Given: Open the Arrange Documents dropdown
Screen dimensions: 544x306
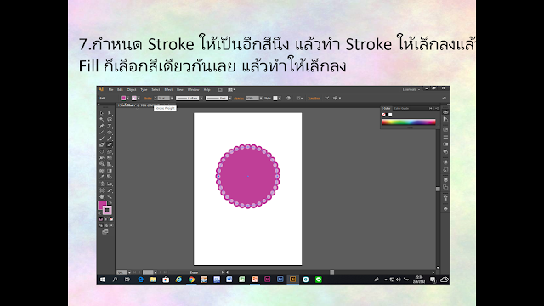Looking at the screenshot, I should (x=231, y=89).
